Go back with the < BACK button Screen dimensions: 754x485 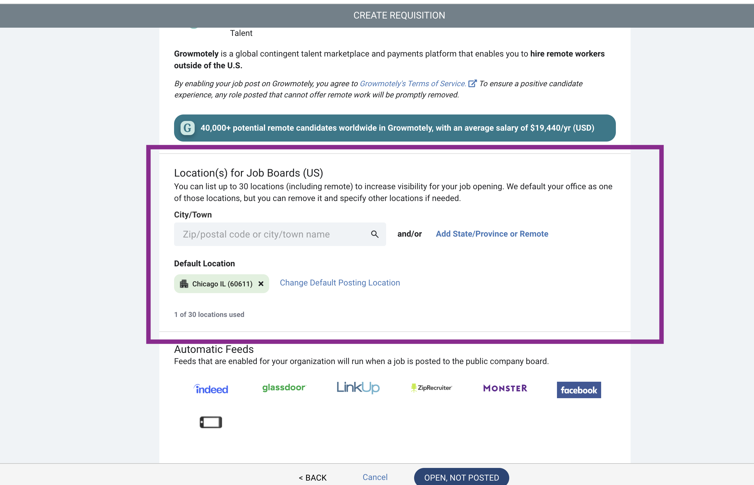coord(312,477)
